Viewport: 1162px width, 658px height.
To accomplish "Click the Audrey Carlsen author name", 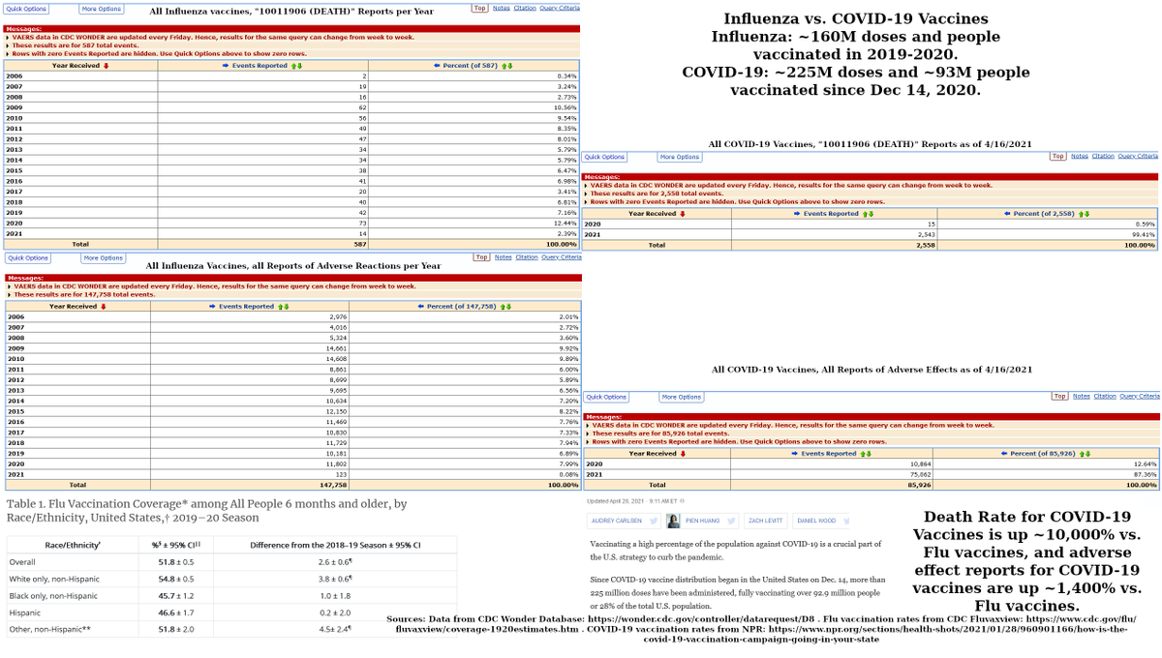I will pos(617,521).
